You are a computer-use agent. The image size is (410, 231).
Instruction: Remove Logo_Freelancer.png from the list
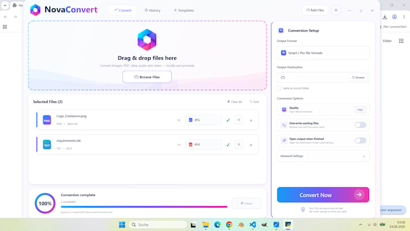[251, 121]
